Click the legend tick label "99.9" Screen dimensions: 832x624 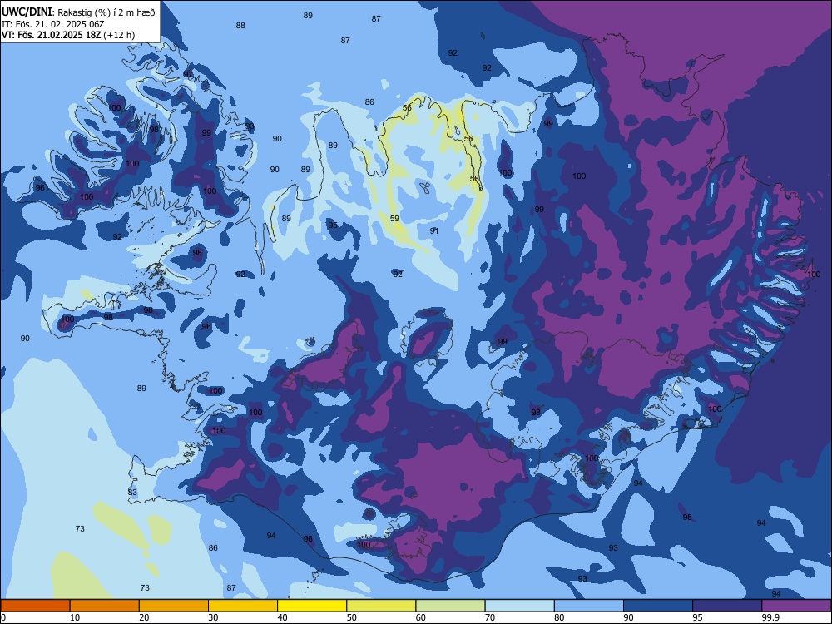[x=770, y=617]
